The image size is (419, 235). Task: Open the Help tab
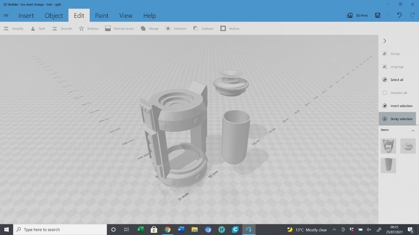150,15
